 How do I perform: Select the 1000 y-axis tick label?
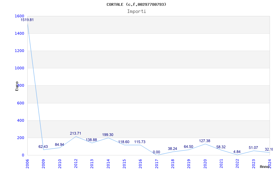(x=19, y=68)
